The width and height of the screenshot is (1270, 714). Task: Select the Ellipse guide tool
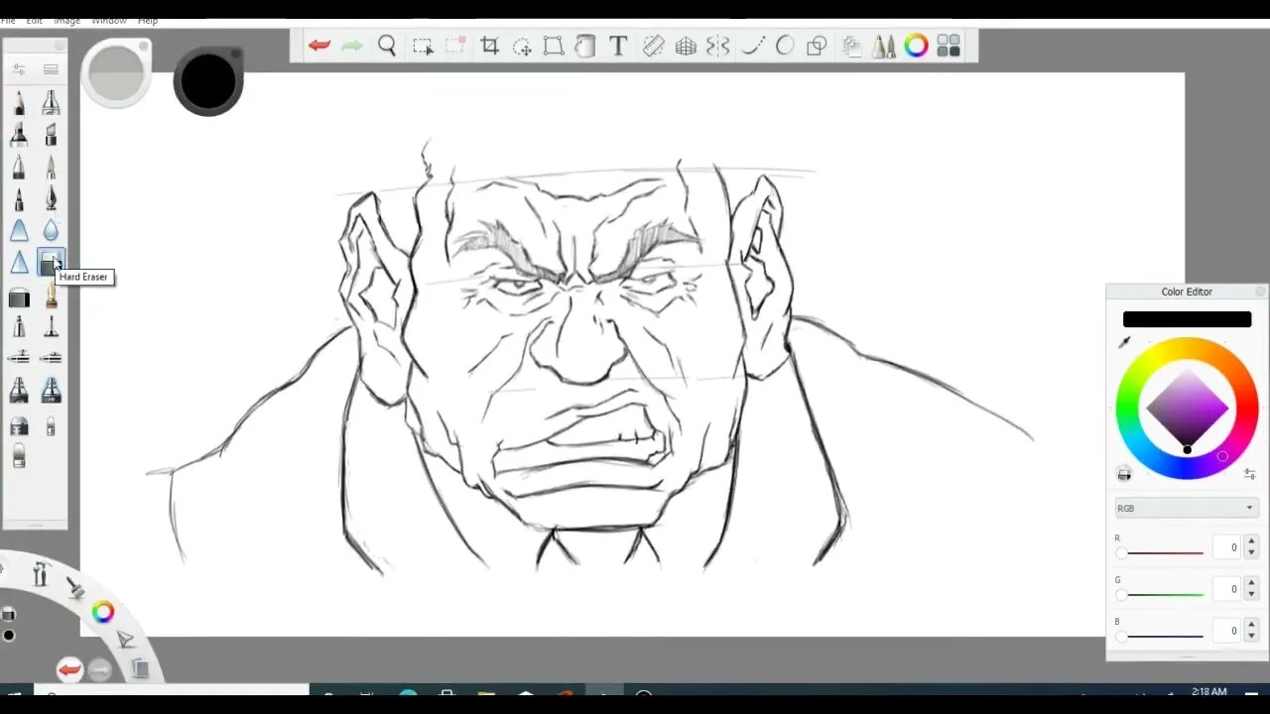pos(785,46)
